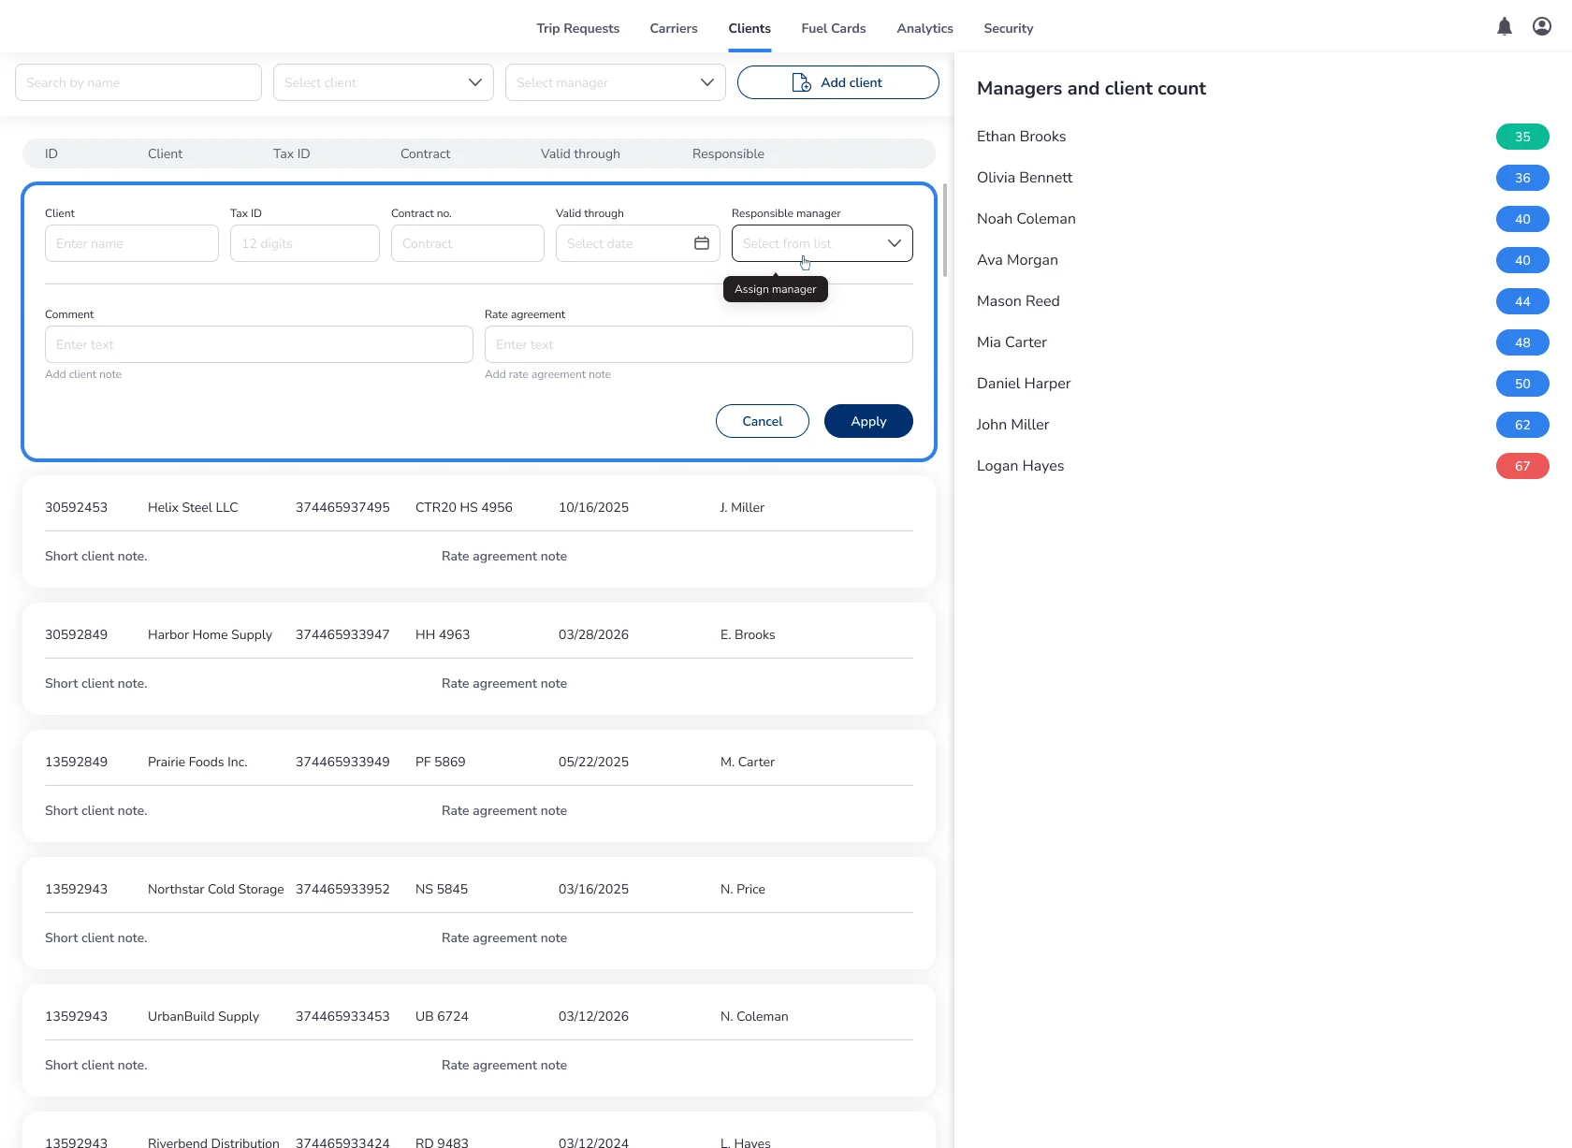Click the 36 count badge
1572x1148 pixels.
[x=1522, y=178]
